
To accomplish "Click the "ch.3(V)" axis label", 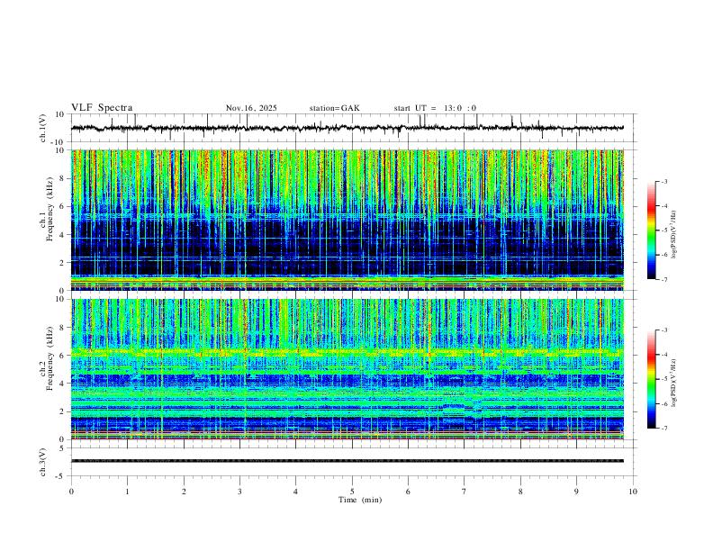I will 43,462.
